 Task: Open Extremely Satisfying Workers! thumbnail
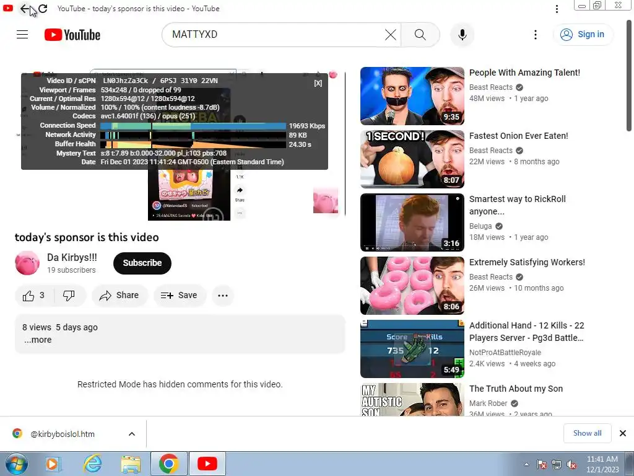(412, 285)
